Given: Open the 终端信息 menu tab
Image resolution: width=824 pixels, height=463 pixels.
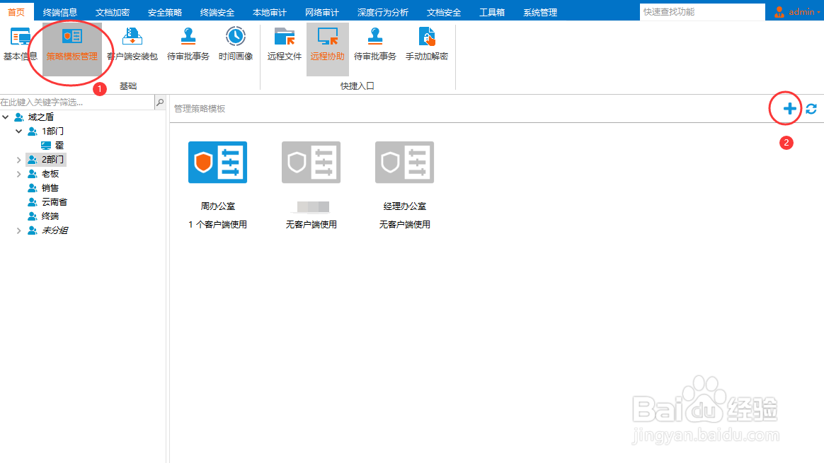Looking at the screenshot, I should [x=60, y=12].
